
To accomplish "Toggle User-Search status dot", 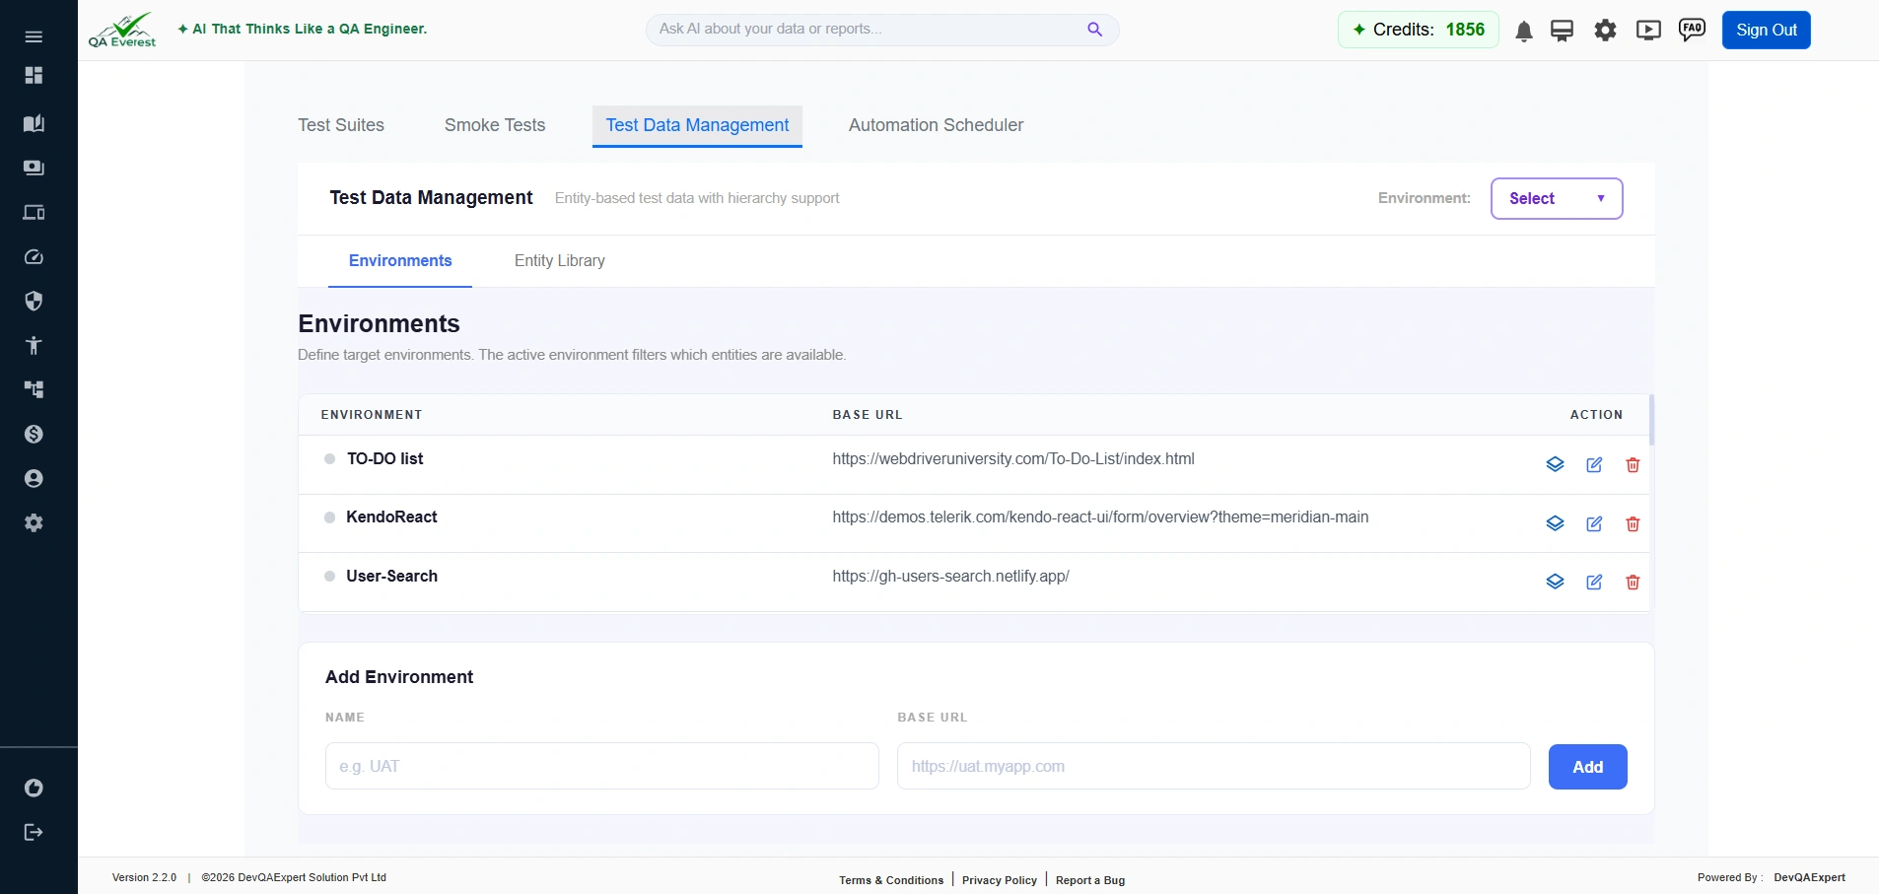I will coord(329,576).
